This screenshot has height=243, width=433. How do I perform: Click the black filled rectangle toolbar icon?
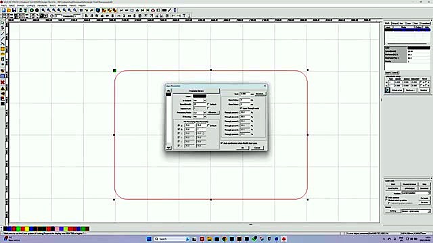[164, 10]
